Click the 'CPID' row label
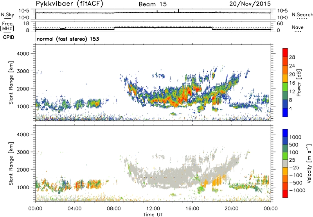Viewport: 313px width, 217px height. [x=9, y=37]
